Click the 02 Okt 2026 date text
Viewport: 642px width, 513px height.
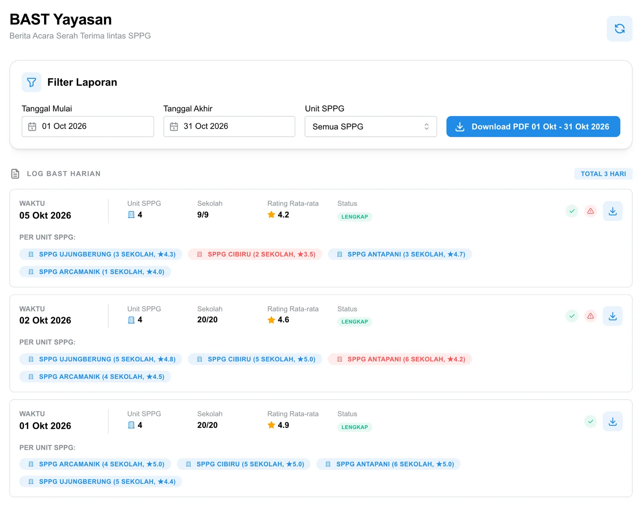pyautogui.click(x=45, y=321)
